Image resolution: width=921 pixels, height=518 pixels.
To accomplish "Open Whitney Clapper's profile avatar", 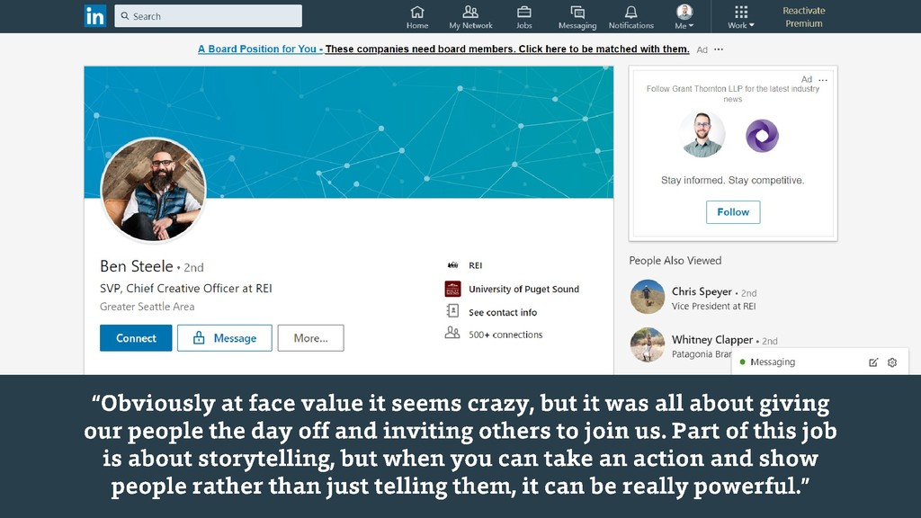I will pyautogui.click(x=648, y=344).
